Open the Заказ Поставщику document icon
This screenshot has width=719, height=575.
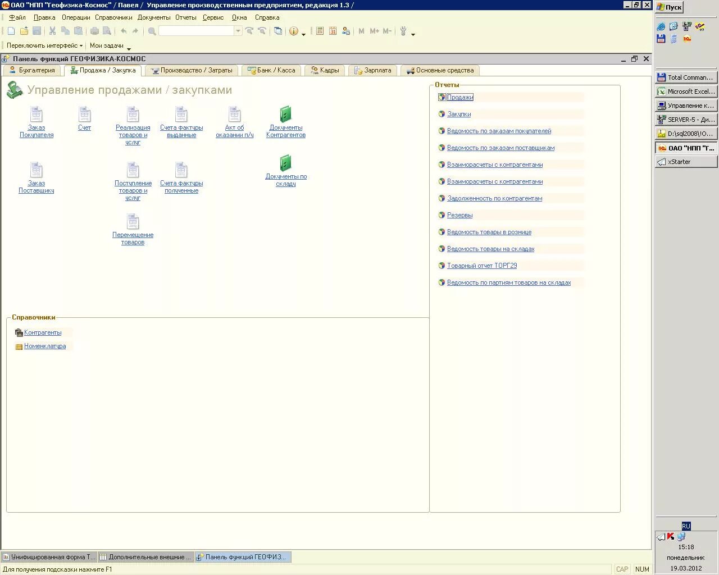tap(36, 170)
